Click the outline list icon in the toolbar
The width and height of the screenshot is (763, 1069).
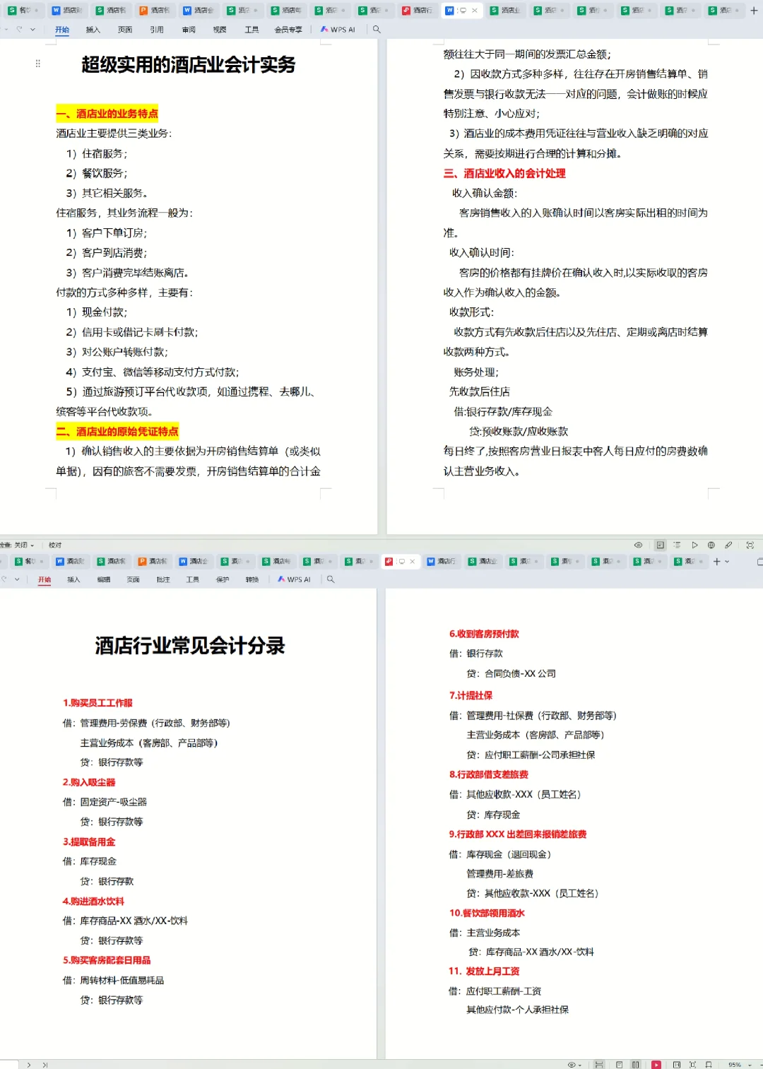677,545
